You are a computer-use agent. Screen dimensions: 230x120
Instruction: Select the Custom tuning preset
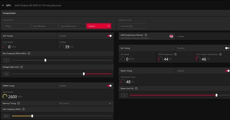coord(99,26)
